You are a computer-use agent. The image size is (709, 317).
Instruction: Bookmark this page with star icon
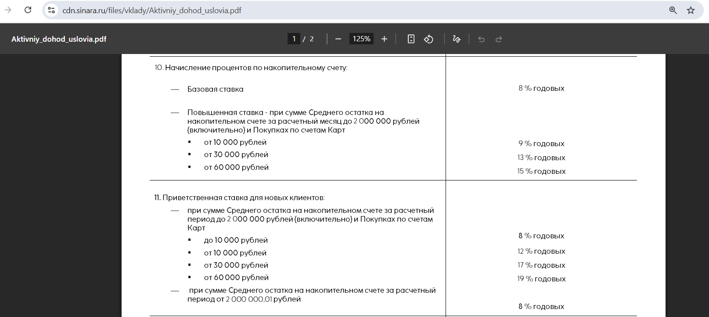[691, 10]
